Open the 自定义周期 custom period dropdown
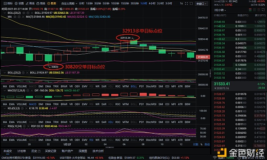This screenshot has height=160, width=267. 69,4
